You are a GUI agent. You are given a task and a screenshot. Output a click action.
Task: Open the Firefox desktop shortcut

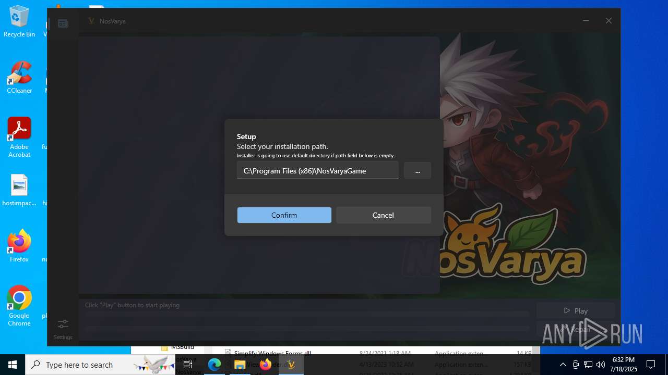tap(19, 246)
